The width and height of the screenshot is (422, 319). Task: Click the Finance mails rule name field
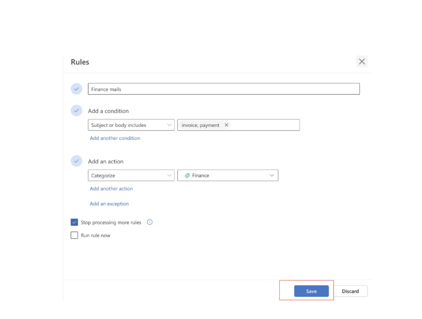(223, 89)
